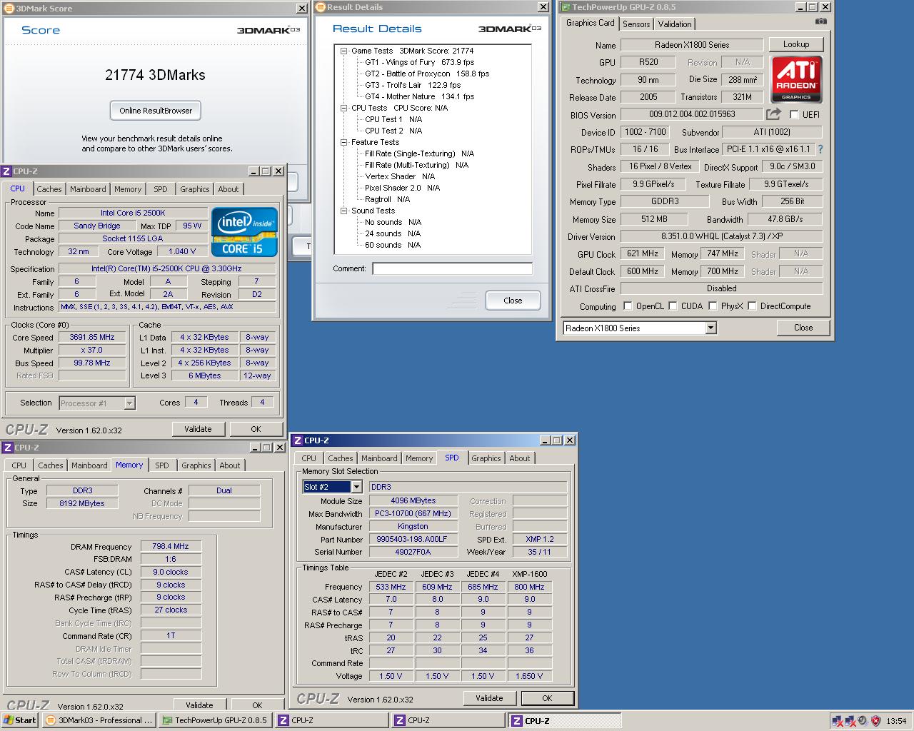Click the GPU-Z screenshot camera icon

821,22
